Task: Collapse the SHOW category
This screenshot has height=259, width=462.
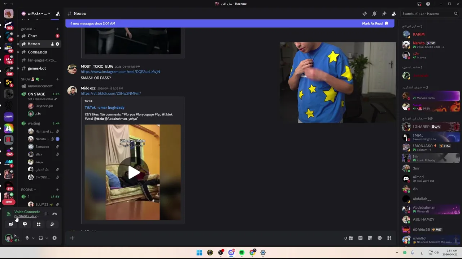Action: pos(32,79)
